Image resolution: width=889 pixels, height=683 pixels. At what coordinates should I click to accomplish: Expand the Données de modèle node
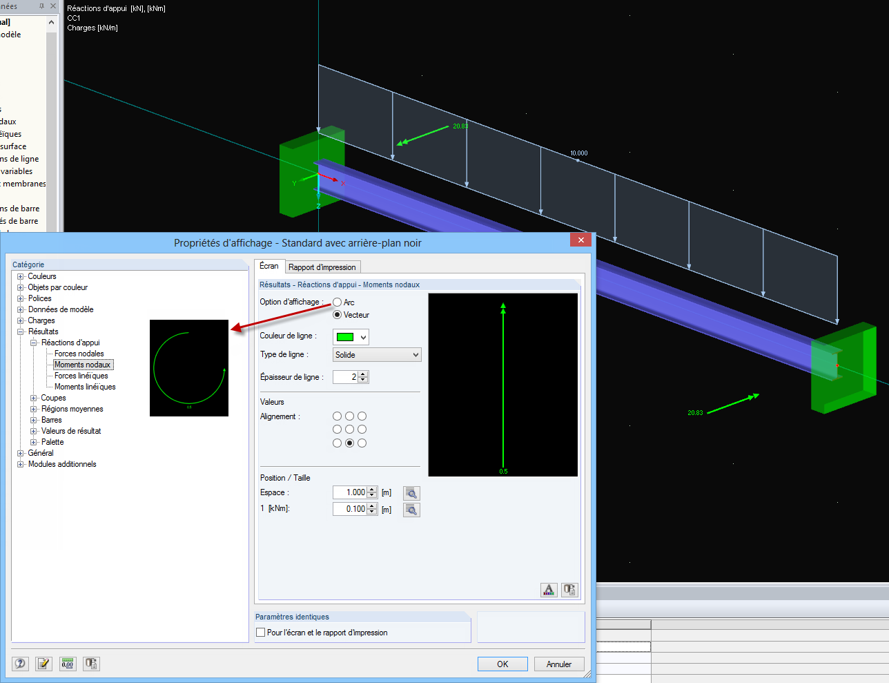click(x=21, y=310)
